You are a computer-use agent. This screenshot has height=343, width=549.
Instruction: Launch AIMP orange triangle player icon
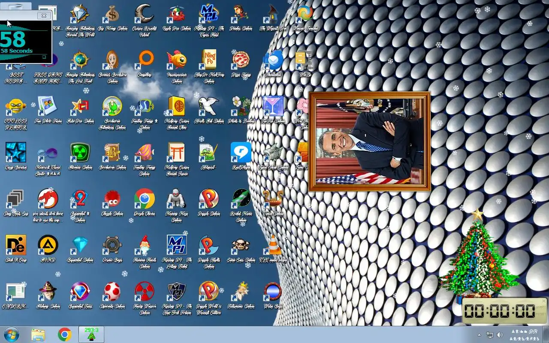coord(48,245)
